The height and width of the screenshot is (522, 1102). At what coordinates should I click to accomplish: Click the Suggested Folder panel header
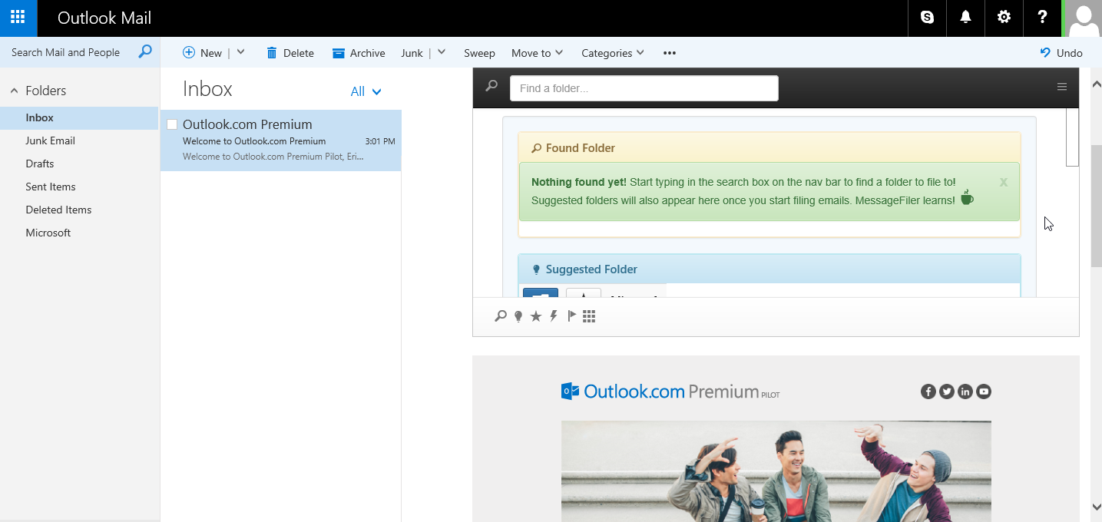pos(769,269)
